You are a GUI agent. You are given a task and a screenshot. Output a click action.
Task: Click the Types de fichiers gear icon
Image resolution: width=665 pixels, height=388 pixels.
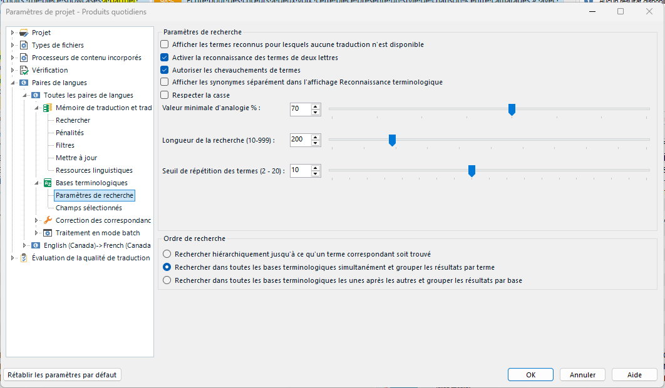23,44
